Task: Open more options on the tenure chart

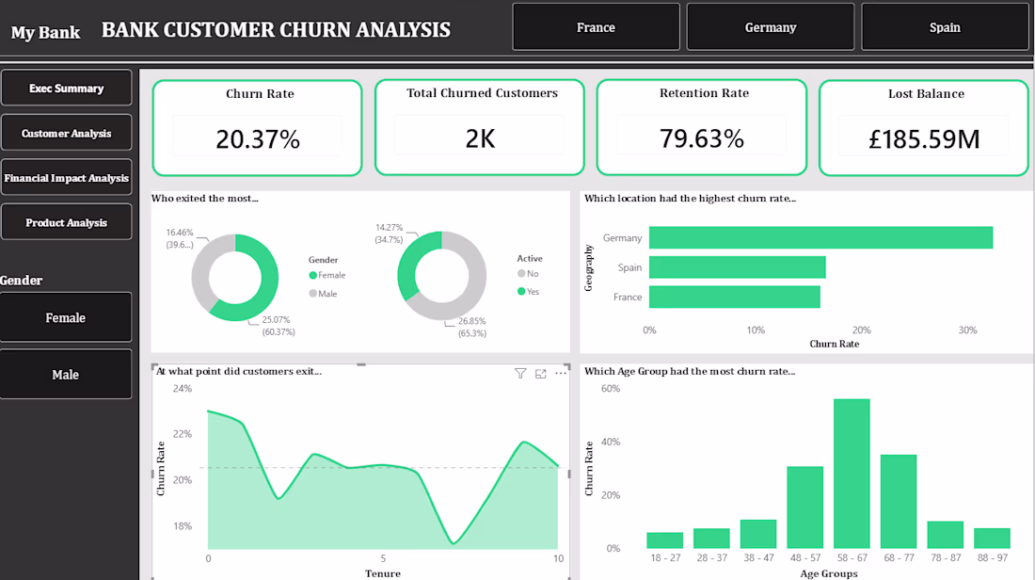Action: click(561, 373)
